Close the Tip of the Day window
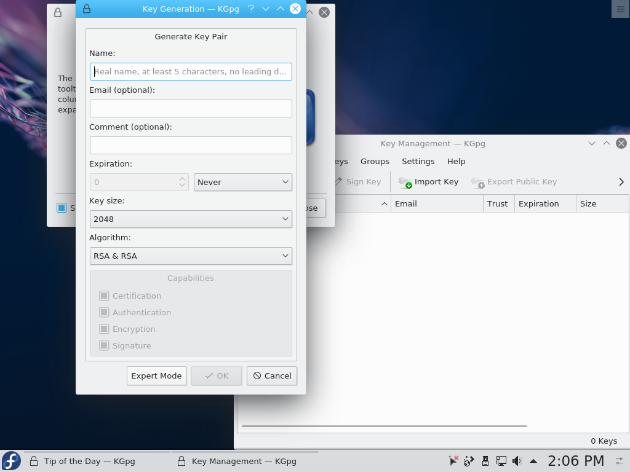 coord(324,12)
